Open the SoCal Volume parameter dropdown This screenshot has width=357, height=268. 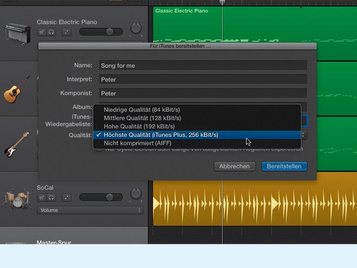click(x=90, y=210)
